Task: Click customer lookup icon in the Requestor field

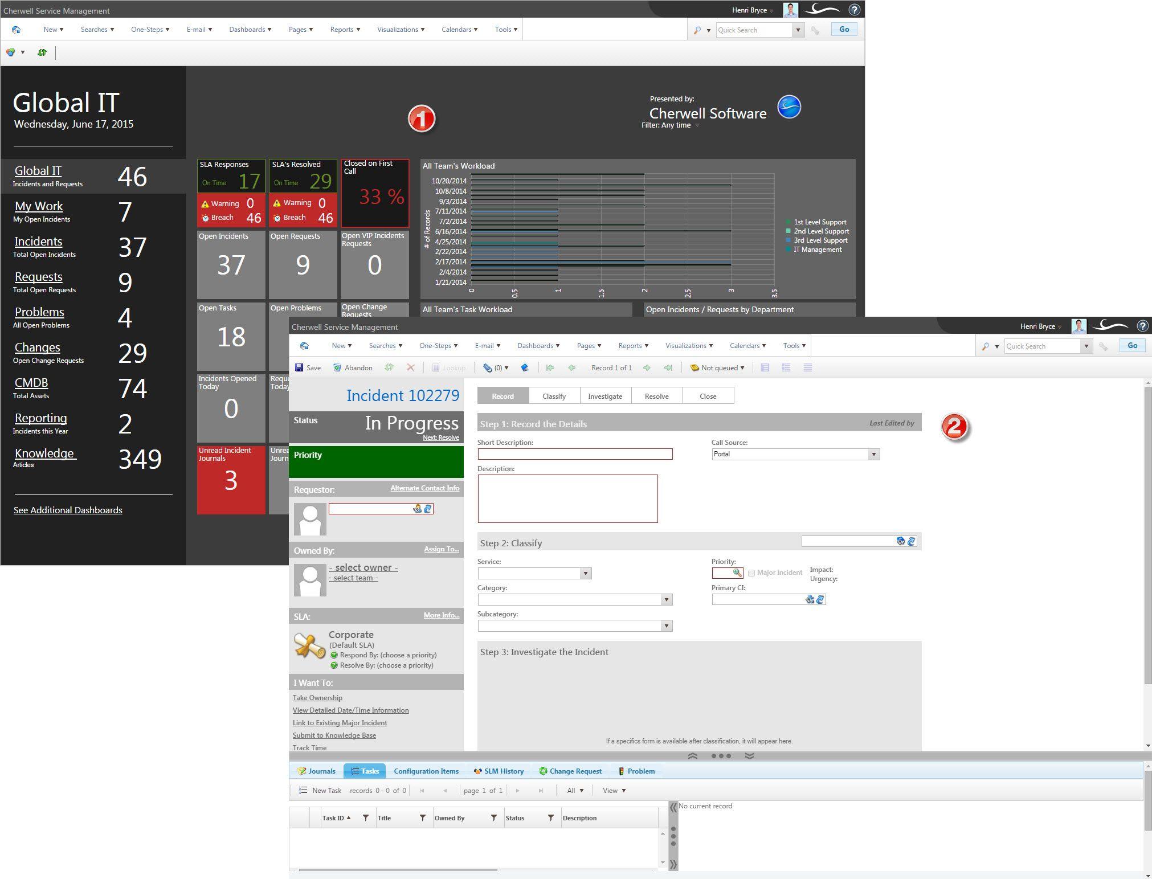Action: 417,509
